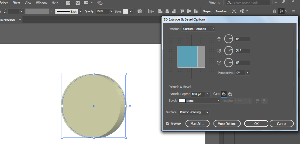Open the panel options list icon

point(294,11)
